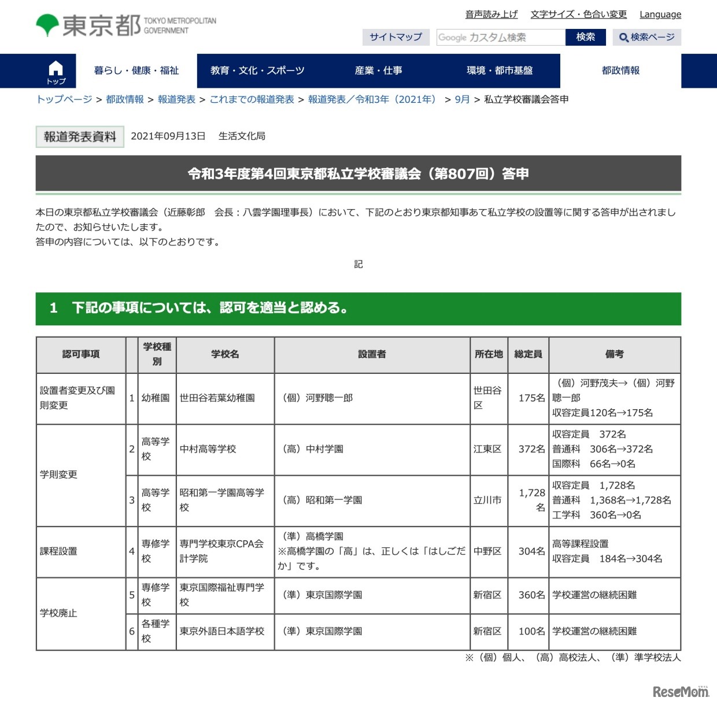Click the 9月 breadcrumb link
Screen dimensions: 717x705
(461, 99)
